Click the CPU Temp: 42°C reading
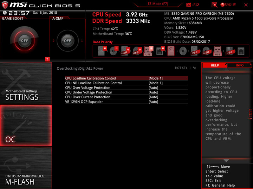 point(105,29)
